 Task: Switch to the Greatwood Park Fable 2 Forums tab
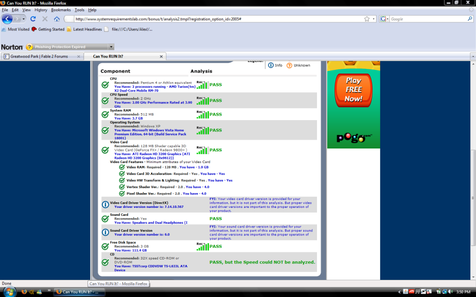[x=42, y=56]
